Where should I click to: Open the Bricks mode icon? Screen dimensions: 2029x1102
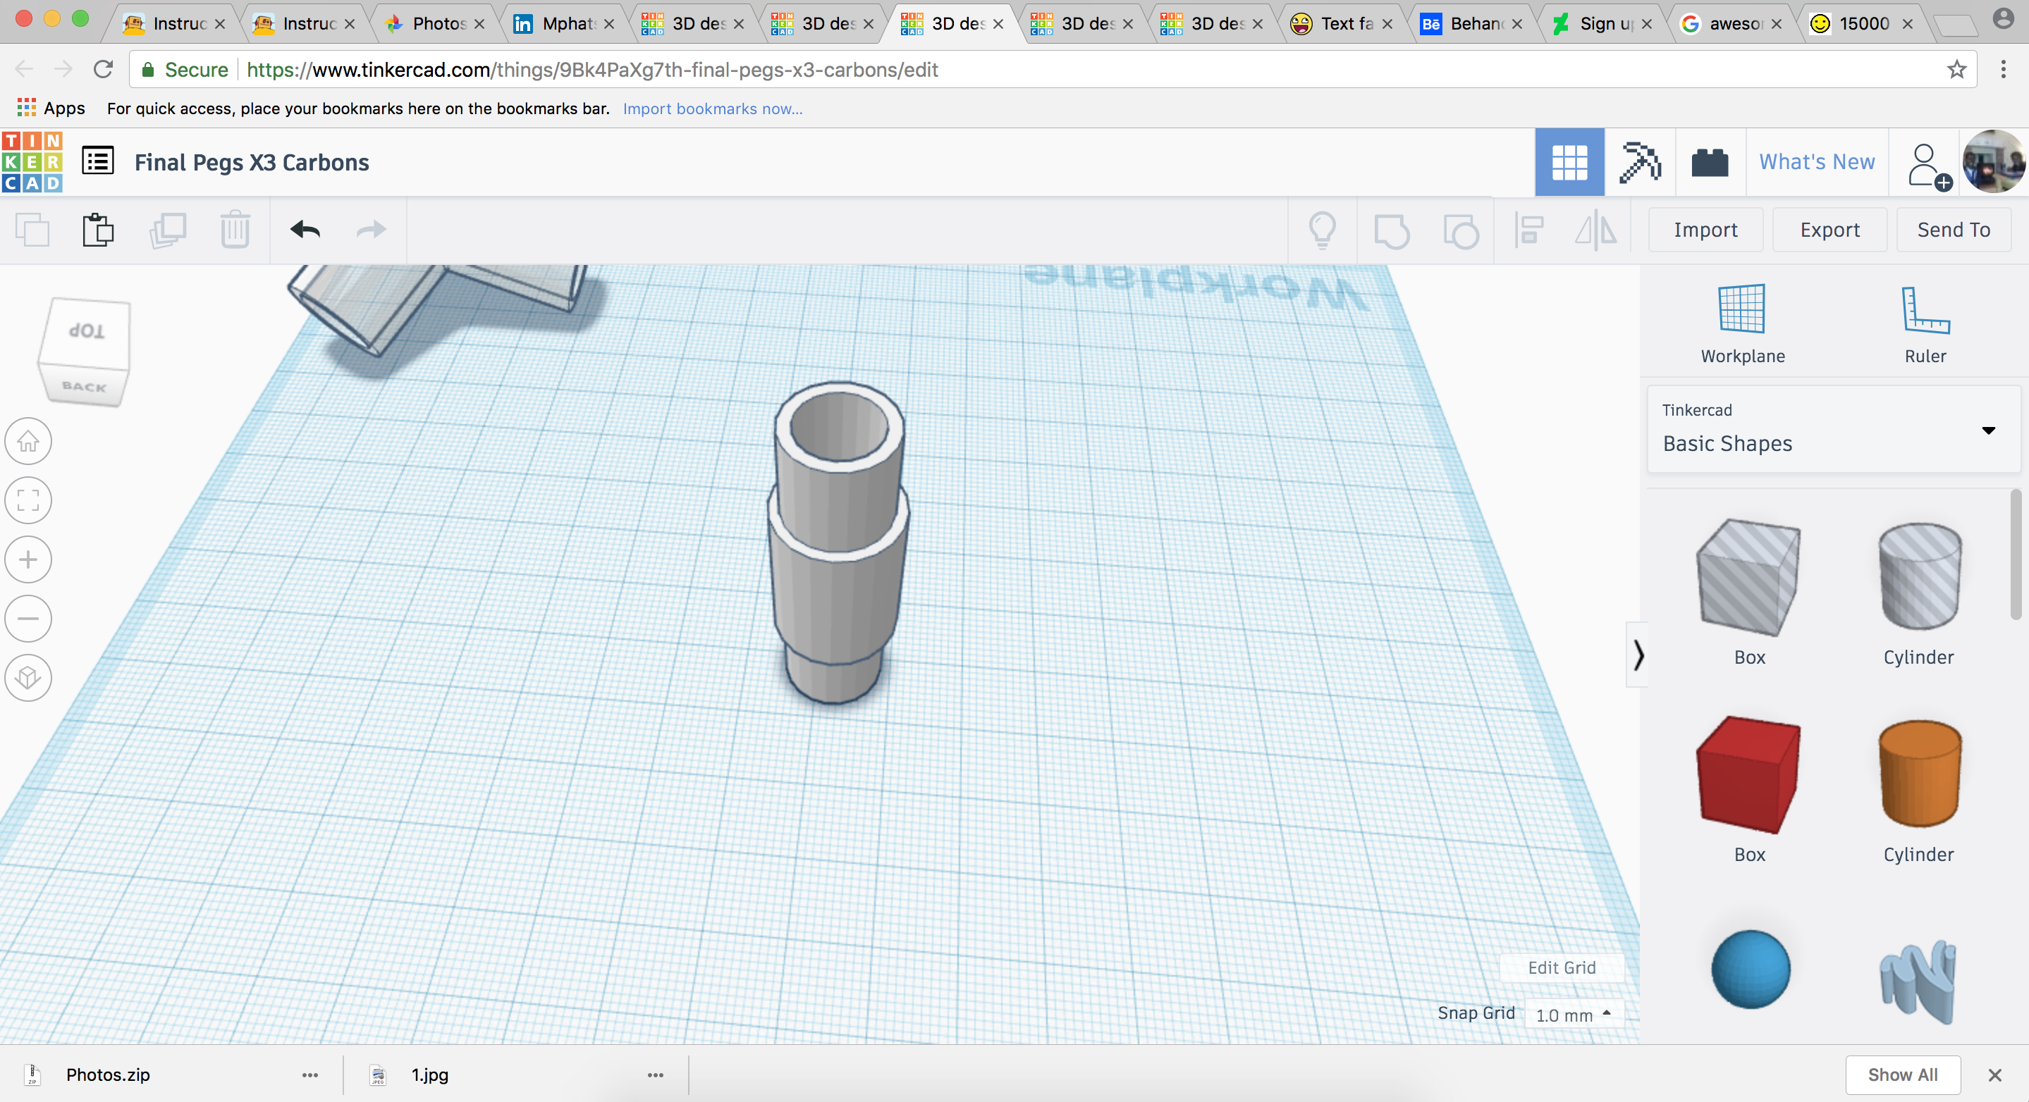click(1710, 163)
